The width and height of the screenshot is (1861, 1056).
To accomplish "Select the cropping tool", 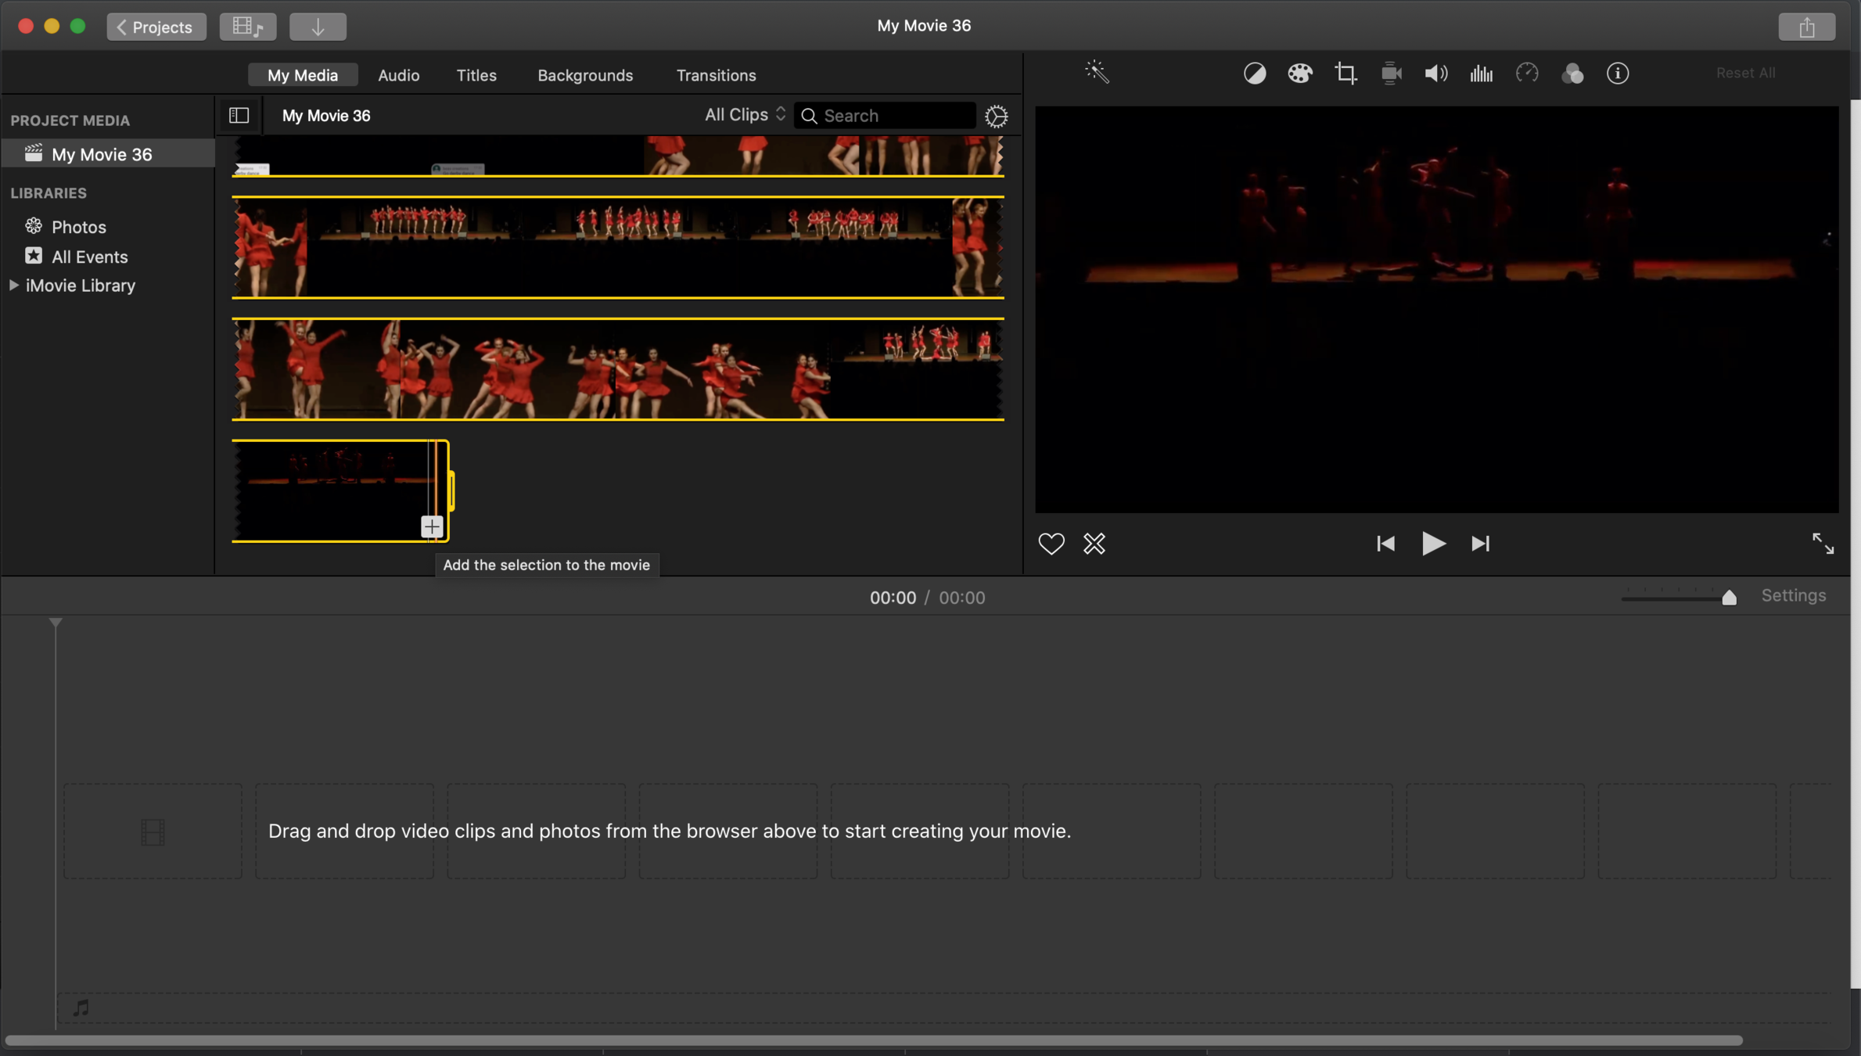I will [1345, 74].
